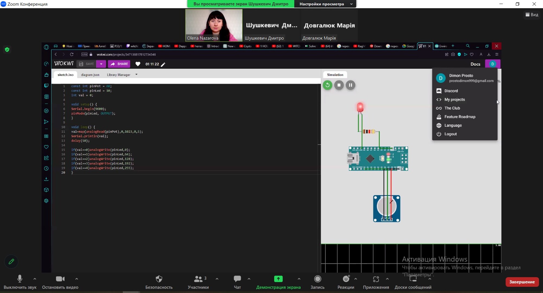The image size is (543, 293).
Task: Open the Docs link
Action: [475, 64]
